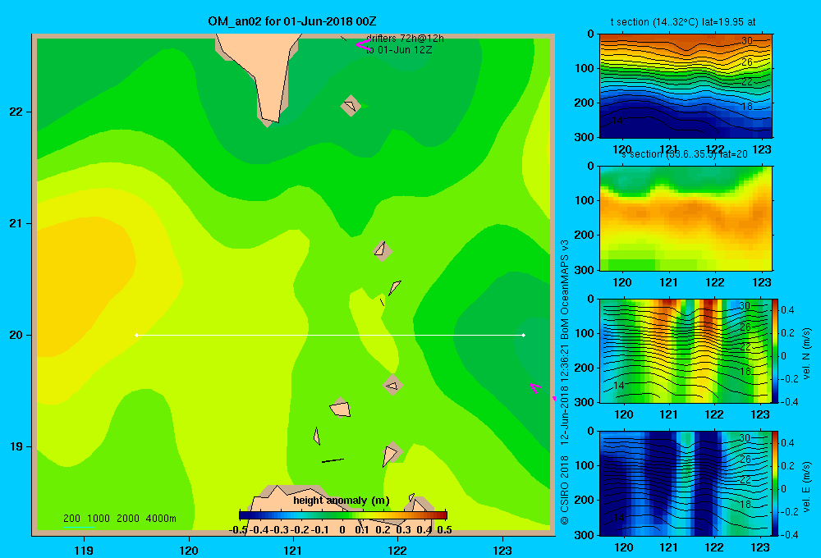Click the 'drifters 72h@12h' label
This screenshot has height=558, width=821.
click(x=405, y=39)
